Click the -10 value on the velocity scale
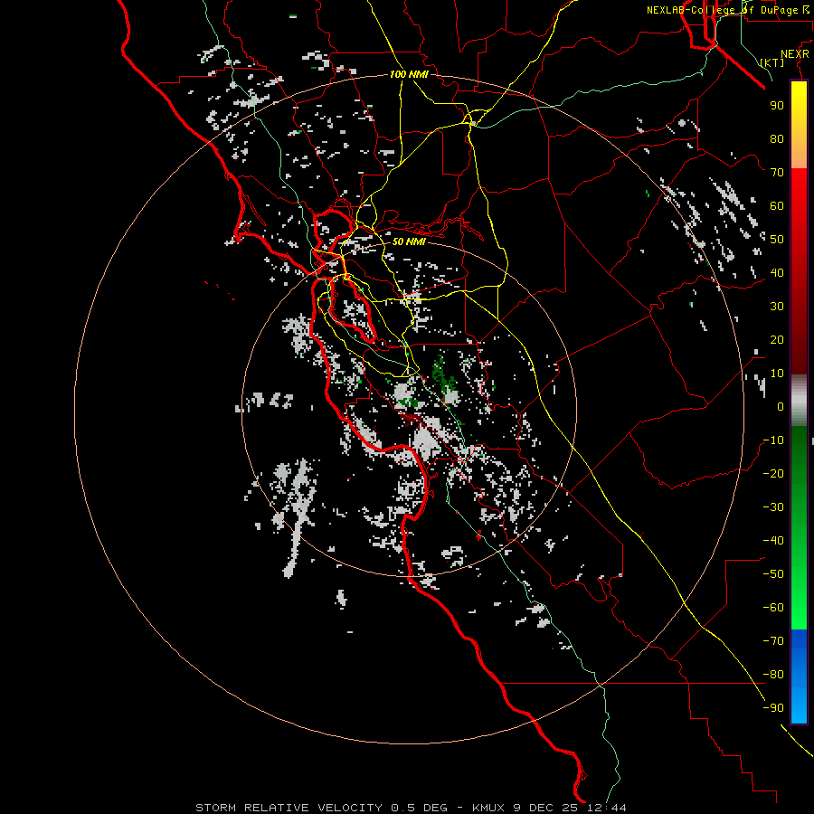This screenshot has width=814, height=814. [x=773, y=440]
